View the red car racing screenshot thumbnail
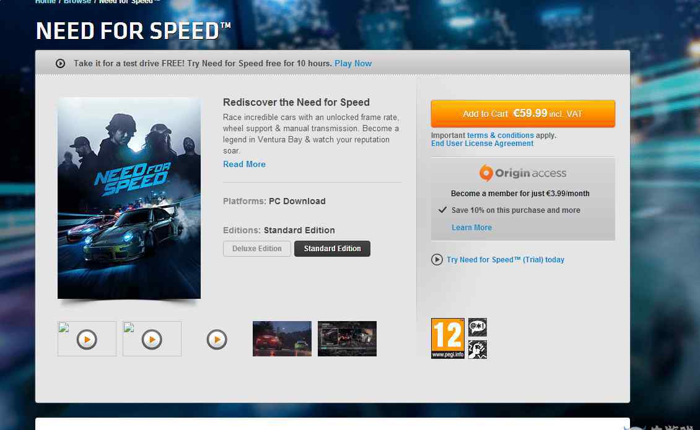The image size is (700, 430). click(x=282, y=338)
